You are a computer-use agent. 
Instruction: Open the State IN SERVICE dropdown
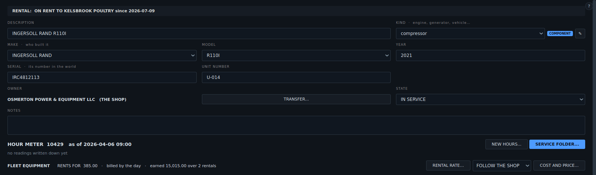point(490,99)
